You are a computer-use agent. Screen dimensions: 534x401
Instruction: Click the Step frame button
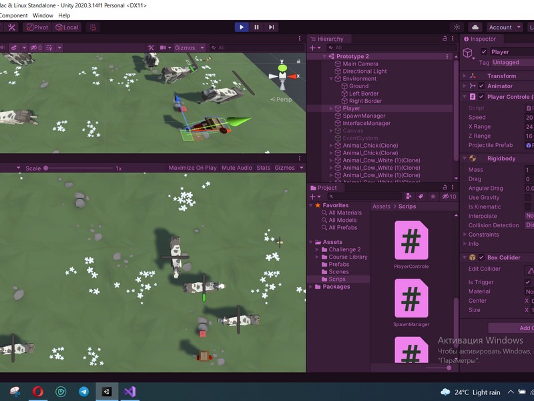pos(271,27)
